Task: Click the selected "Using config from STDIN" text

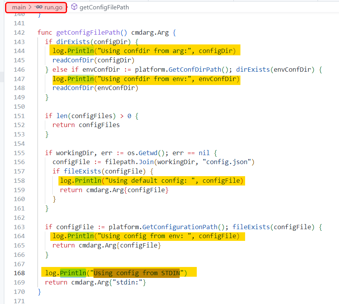Action: pos(136,273)
